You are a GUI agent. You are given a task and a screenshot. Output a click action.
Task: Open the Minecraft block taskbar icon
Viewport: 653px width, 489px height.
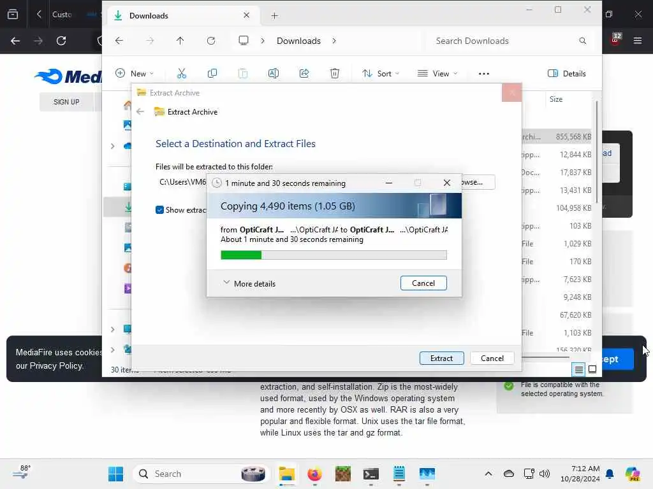tap(342, 474)
